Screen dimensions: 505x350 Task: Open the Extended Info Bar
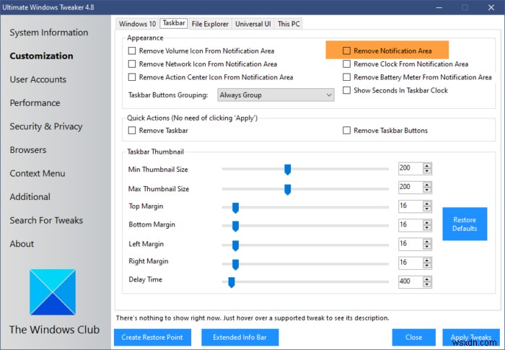[240, 338]
